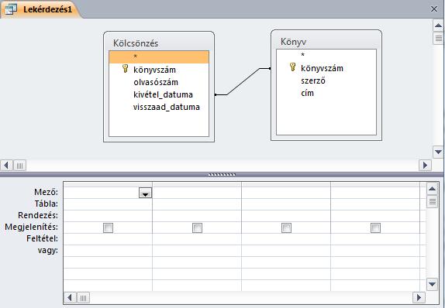Select the asterisk row in Kölcsönzés table
The image size is (445, 308).
(x=159, y=57)
